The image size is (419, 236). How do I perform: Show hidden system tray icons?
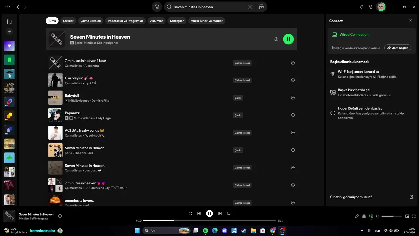(362, 231)
